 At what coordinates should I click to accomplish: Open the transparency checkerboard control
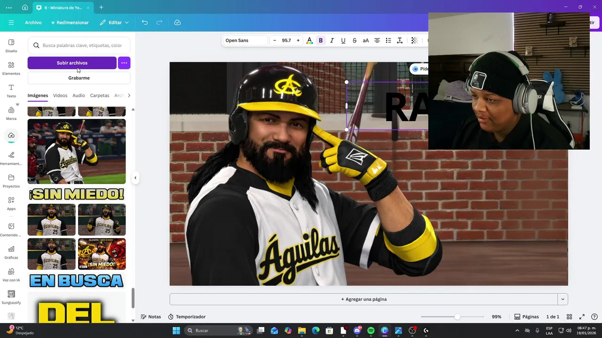click(x=414, y=40)
